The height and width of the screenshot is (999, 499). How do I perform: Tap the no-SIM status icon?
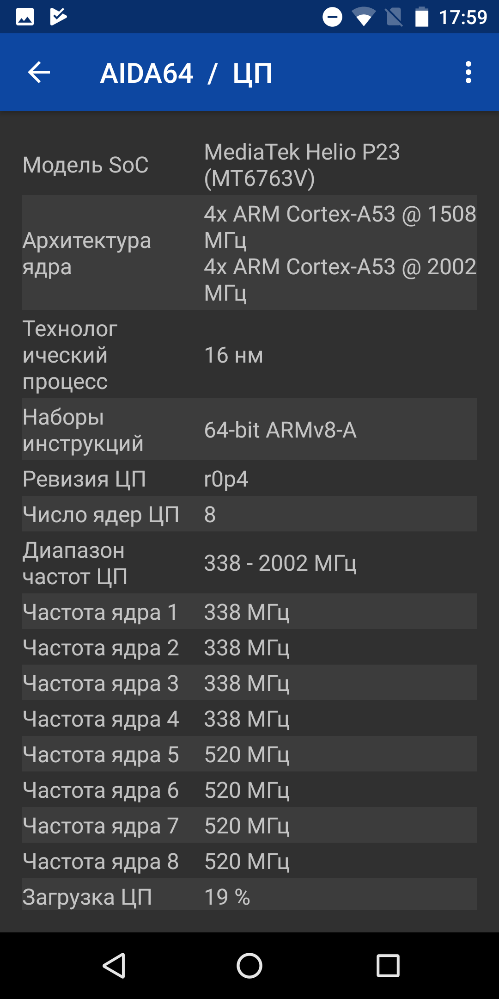point(394,17)
